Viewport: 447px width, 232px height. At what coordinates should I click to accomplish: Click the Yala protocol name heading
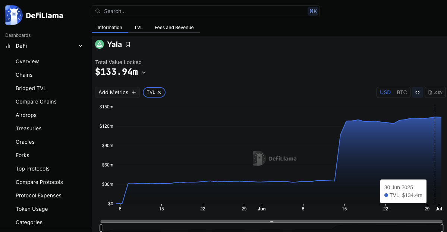click(114, 44)
